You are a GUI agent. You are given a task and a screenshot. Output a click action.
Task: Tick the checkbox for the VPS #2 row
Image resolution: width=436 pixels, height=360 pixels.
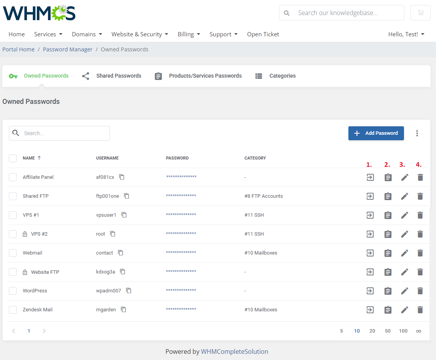13,234
